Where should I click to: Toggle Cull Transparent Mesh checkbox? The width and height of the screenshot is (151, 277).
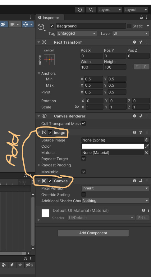click(x=84, y=123)
